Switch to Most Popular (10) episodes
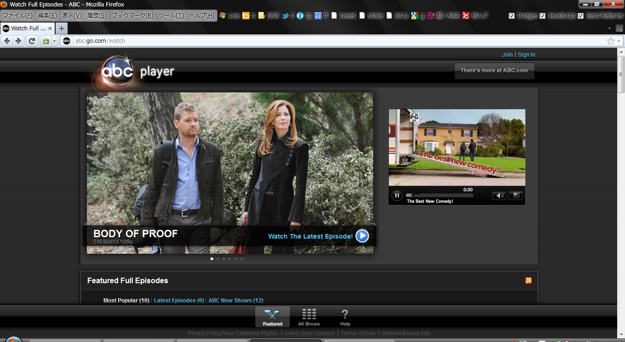Image resolution: width=625 pixels, height=342 pixels. point(126,301)
